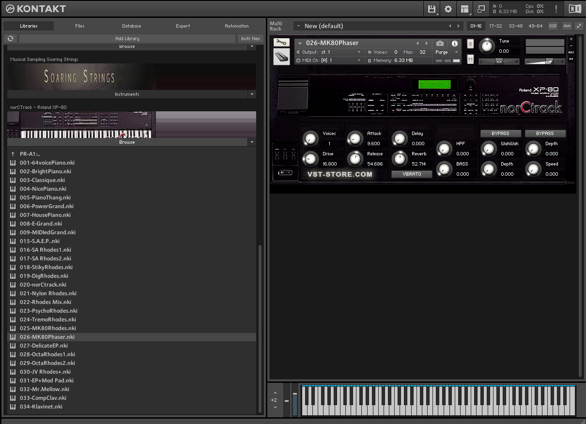Go up a folder via PR-A1 arrow

tap(13, 154)
